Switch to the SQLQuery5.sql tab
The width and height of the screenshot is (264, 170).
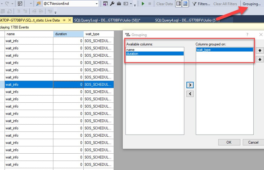pyautogui.click(x=107, y=20)
